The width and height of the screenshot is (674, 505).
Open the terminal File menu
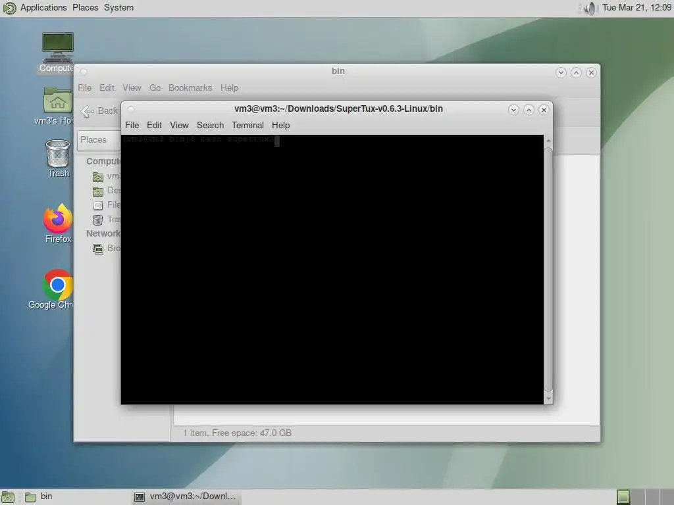[x=132, y=126]
